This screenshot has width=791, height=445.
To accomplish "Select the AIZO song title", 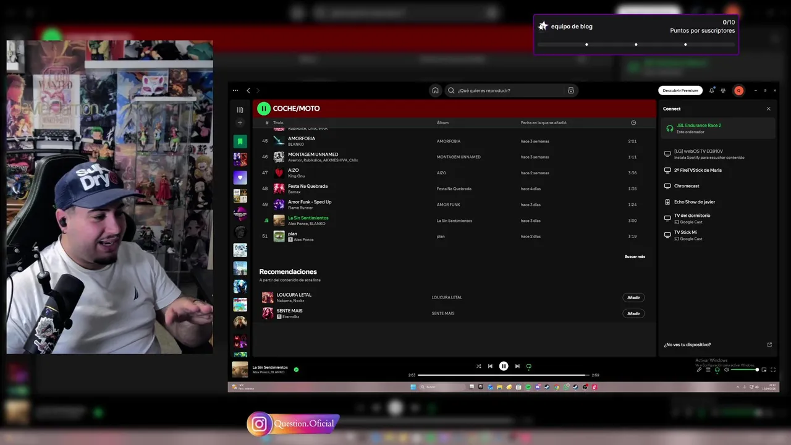I will pos(294,170).
